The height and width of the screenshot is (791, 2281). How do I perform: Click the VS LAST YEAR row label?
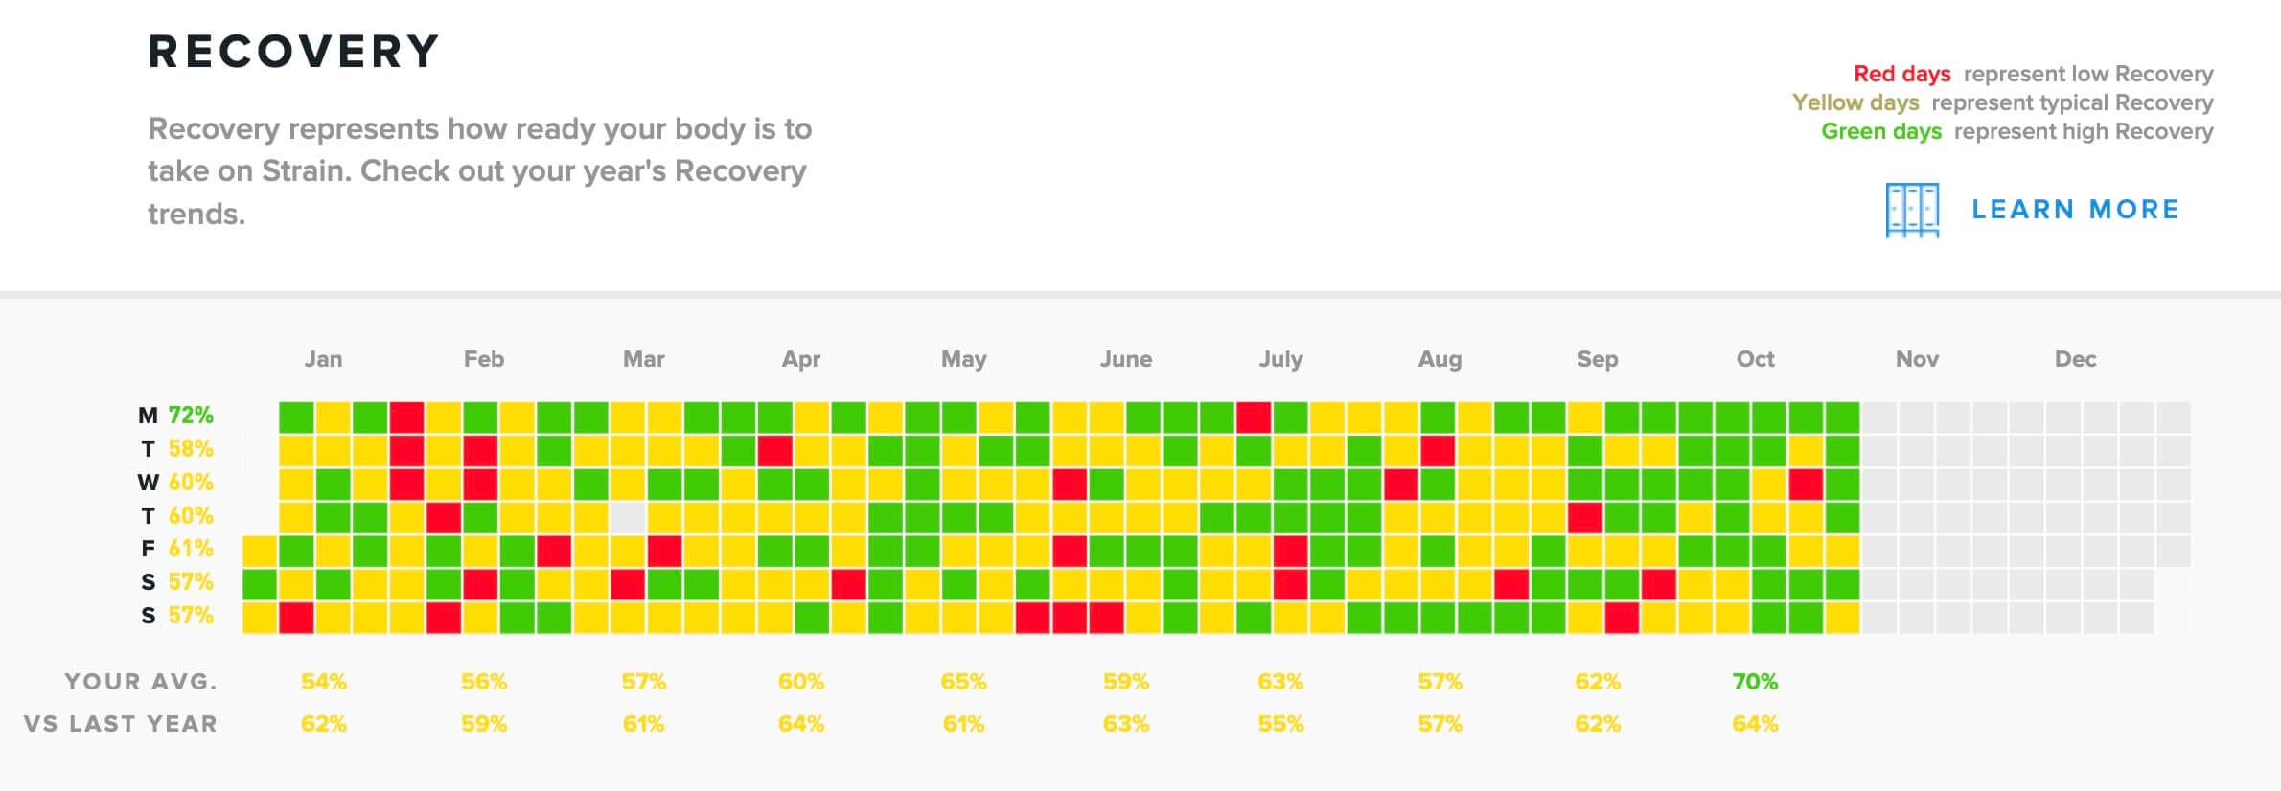(122, 725)
